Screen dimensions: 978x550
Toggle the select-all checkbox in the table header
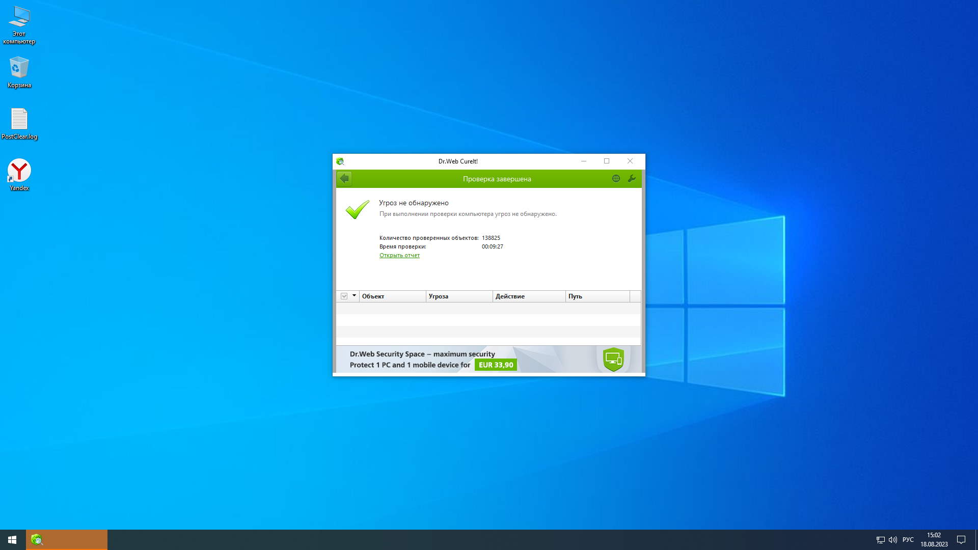344,296
